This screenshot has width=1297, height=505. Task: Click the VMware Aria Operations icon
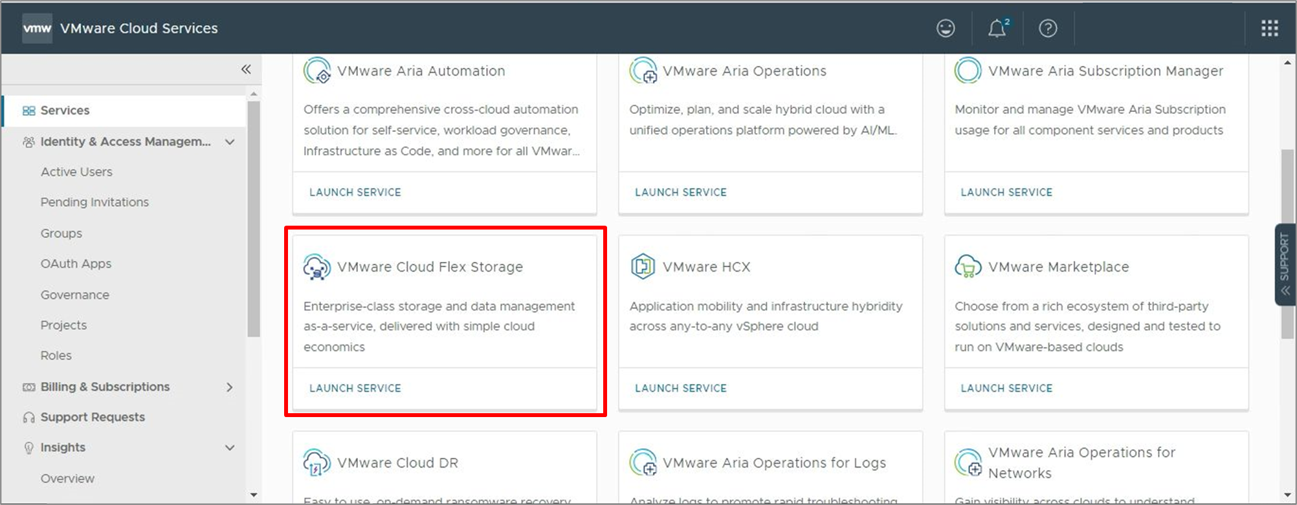pos(643,70)
